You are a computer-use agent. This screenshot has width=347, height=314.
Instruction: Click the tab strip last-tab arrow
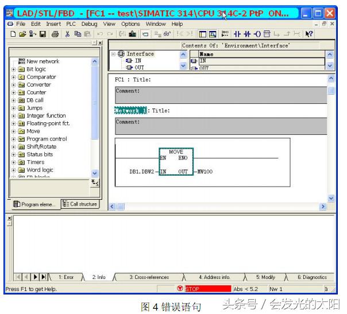pyautogui.click(x=44, y=277)
